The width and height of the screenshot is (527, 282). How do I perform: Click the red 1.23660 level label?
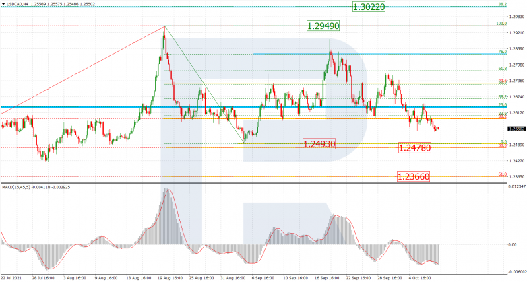(413, 176)
